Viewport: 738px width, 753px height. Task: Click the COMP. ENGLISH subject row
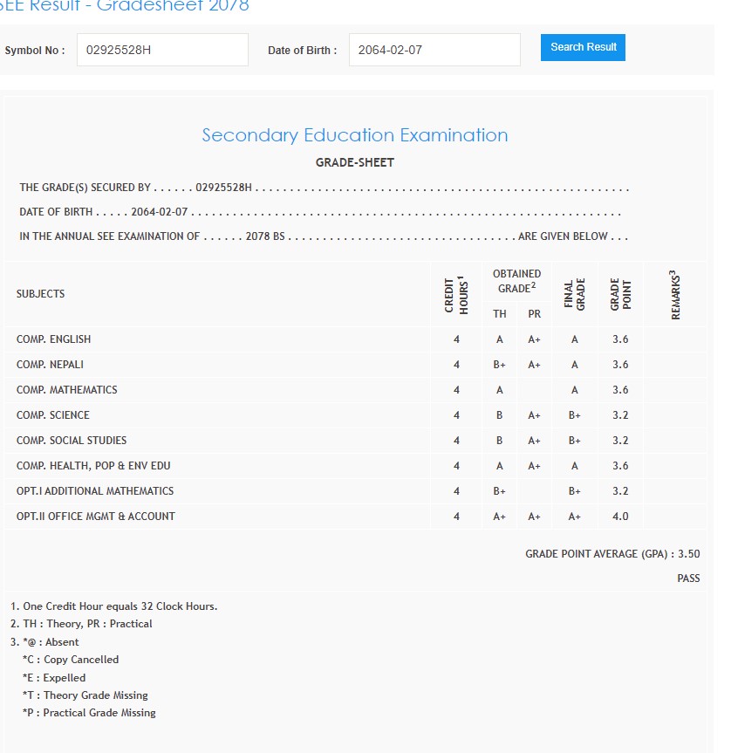(x=53, y=339)
